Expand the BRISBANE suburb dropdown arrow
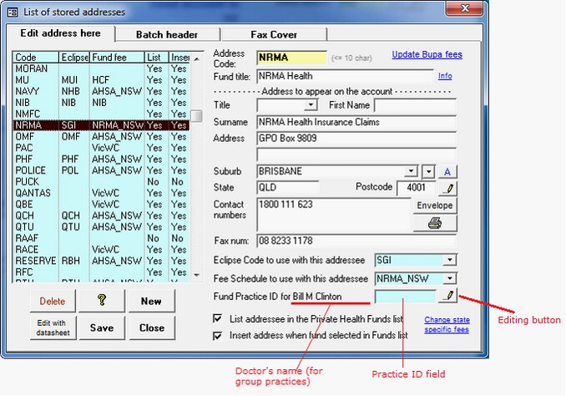 tap(411, 171)
